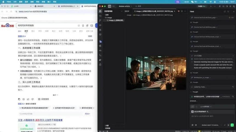236x132 pixels.
Task: Open the doubao-article project dropdown in title bar
Action: (x=125, y=6)
